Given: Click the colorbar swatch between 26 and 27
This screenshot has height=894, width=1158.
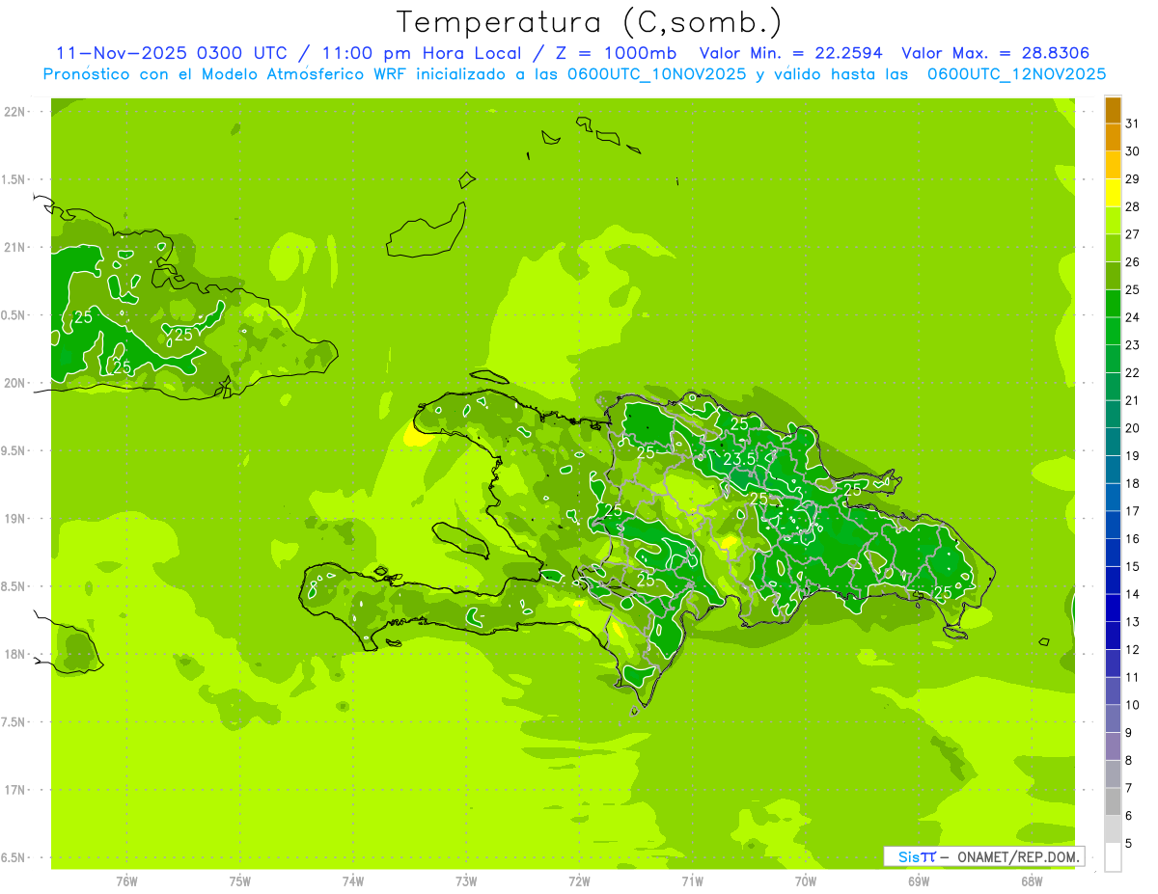Looking at the screenshot, I should tap(1113, 249).
